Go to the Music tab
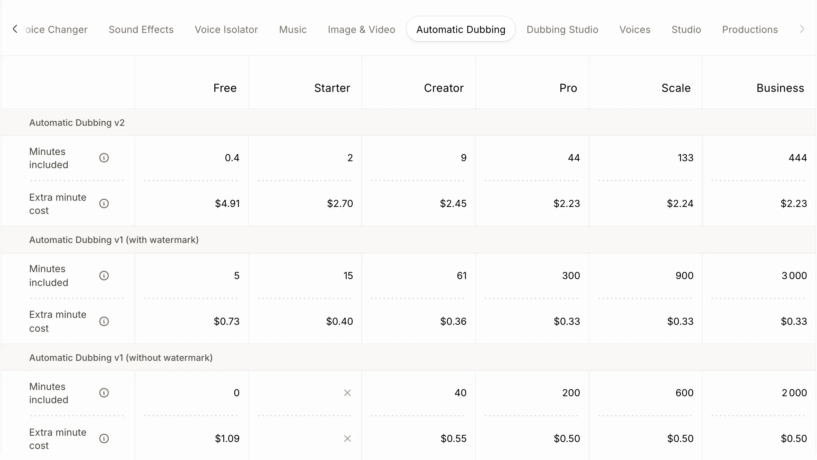 click(293, 29)
